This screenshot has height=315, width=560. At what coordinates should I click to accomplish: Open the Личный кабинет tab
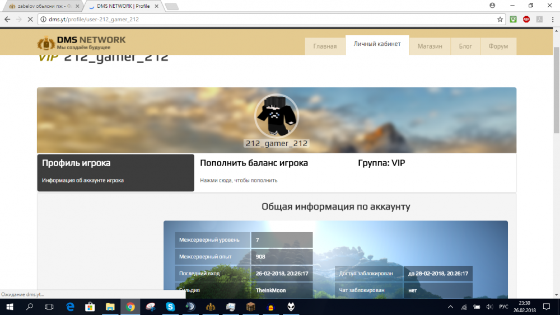377,45
